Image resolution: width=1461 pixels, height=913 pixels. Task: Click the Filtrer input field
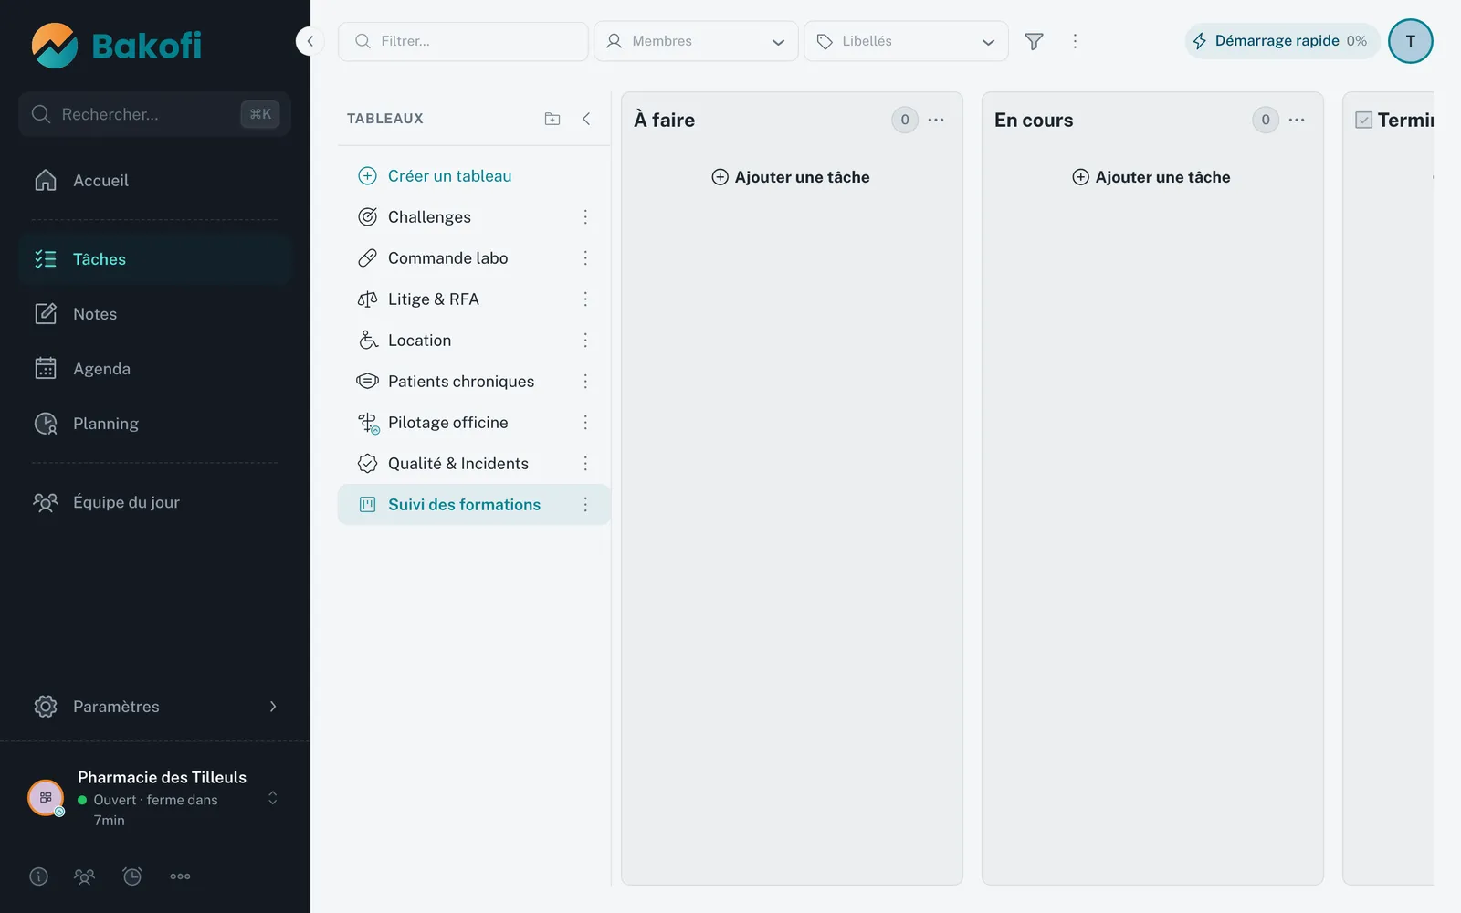tap(463, 41)
